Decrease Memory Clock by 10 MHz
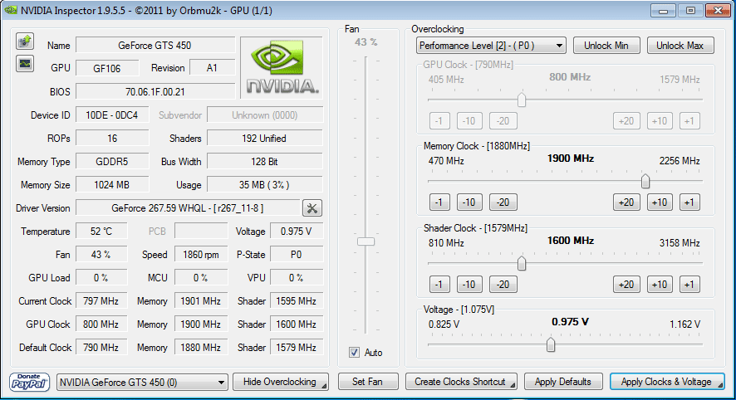Viewport: 736px width, 400px height. pos(469,202)
